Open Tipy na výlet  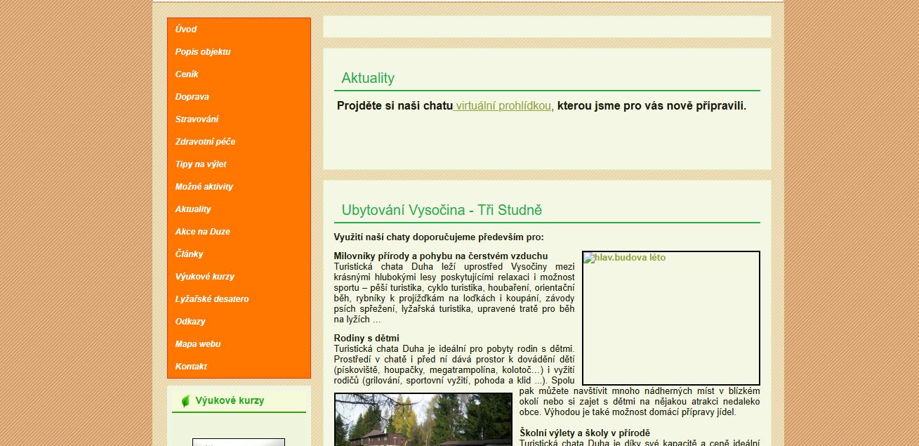pyautogui.click(x=201, y=164)
